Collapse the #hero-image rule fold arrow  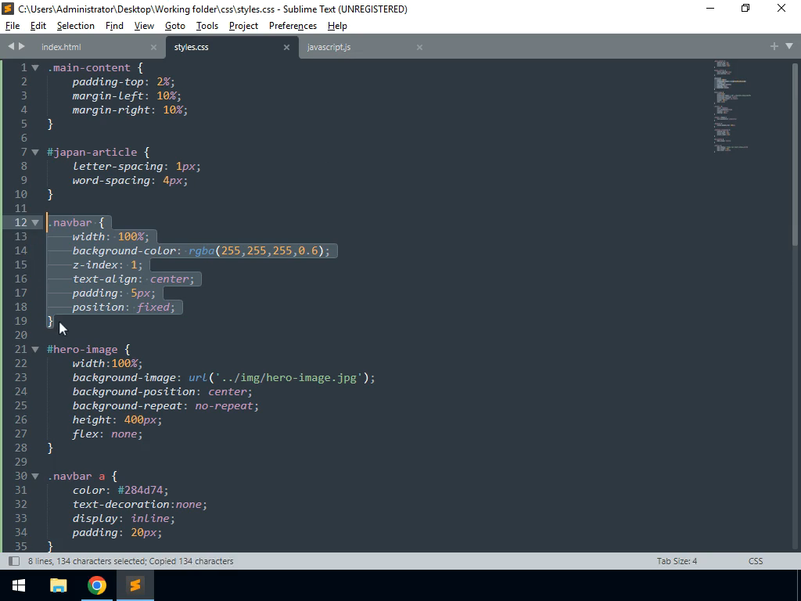[x=35, y=349]
